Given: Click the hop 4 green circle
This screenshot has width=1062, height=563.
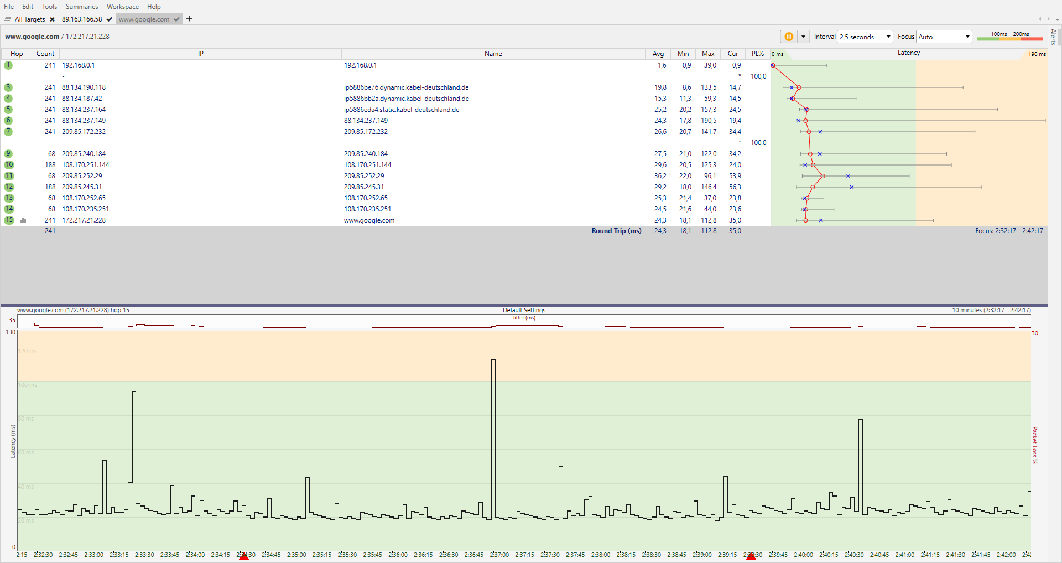Looking at the screenshot, I should click(x=8, y=99).
